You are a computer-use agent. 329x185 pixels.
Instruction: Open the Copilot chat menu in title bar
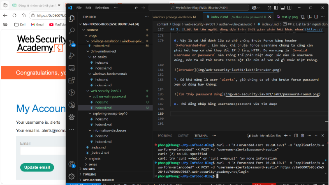[255, 8]
